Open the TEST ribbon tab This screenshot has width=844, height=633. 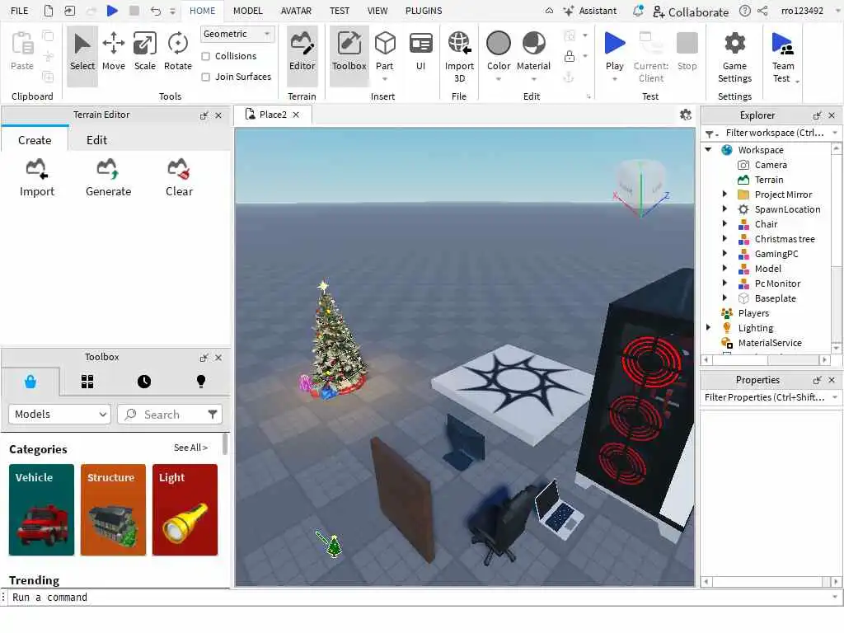point(339,11)
